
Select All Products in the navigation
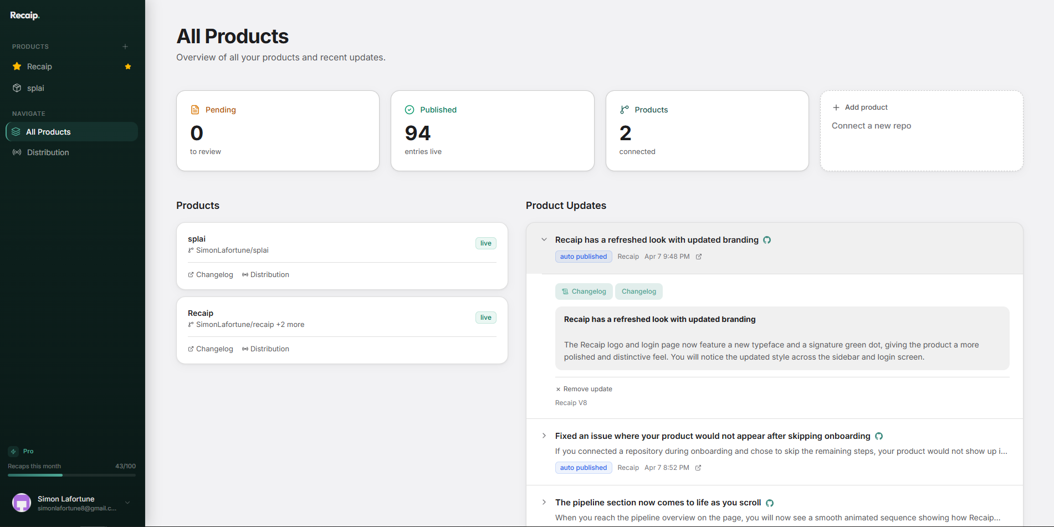(48, 132)
